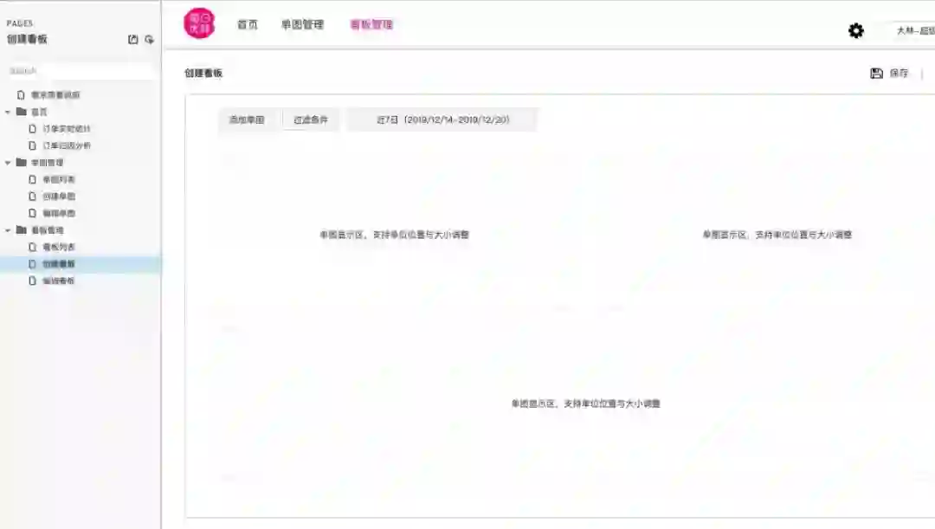Click the left chart display area placeholder
935x529 pixels.
click(x=394, y=235)
